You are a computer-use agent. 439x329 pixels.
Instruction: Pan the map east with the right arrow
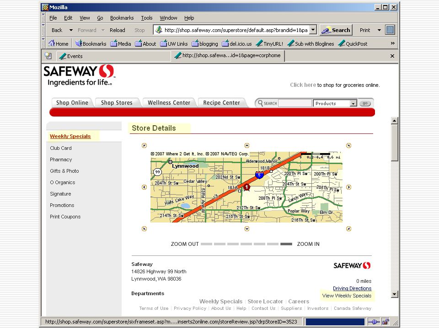click(x=348, y=187)
